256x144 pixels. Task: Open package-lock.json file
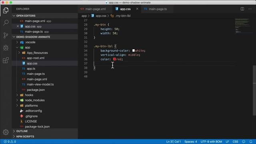tap(37, 127)
